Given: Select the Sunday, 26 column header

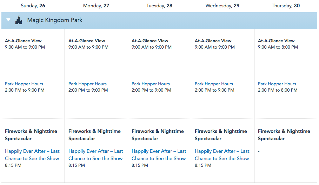Looking at the screenshot, I should coord(33,6).
